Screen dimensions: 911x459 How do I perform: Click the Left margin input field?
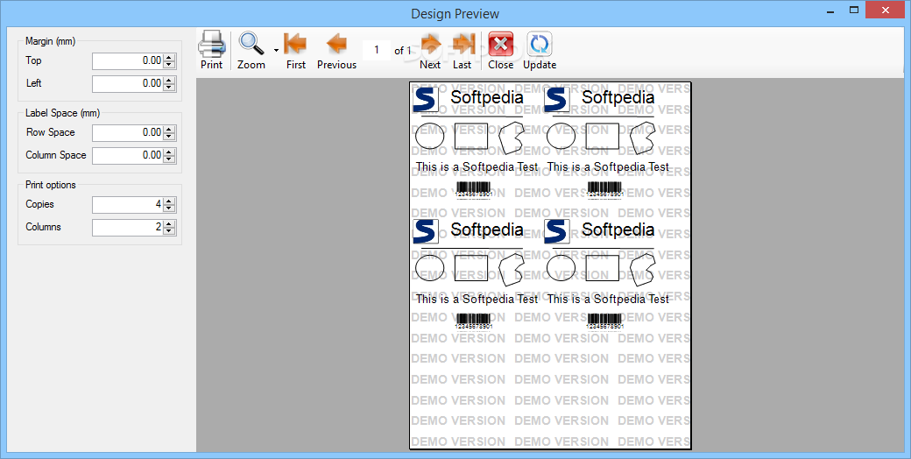(128, 83)
